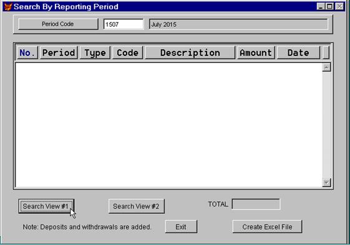
Task: Maximize the Search By Reporting Period window
Action: point(329,6)
